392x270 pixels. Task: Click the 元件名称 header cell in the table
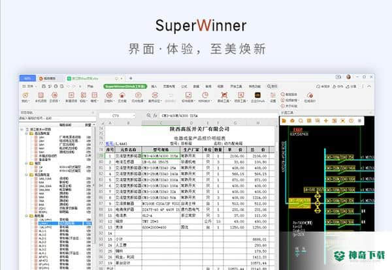pyautogui.click(x=128, y=150)
